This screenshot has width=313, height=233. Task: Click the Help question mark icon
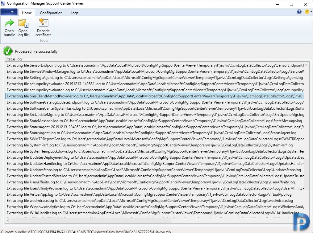pyautogui.click(x=299, y=12)
